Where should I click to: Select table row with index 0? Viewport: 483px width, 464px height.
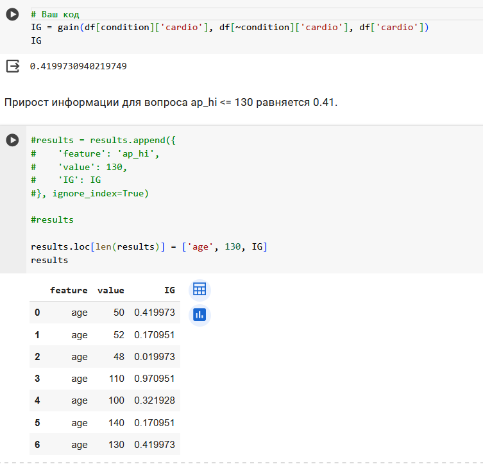105,313
